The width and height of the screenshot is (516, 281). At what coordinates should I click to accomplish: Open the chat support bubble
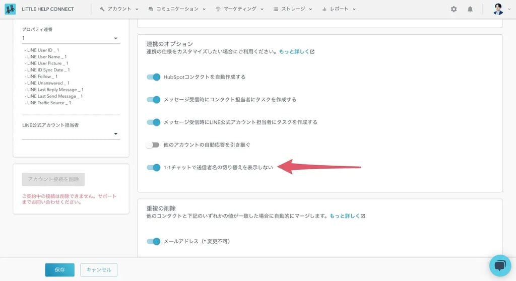coord(500,265)
